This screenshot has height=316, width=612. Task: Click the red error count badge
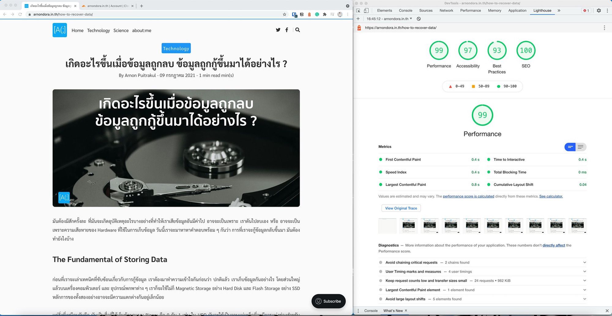(x=586, y=10)
